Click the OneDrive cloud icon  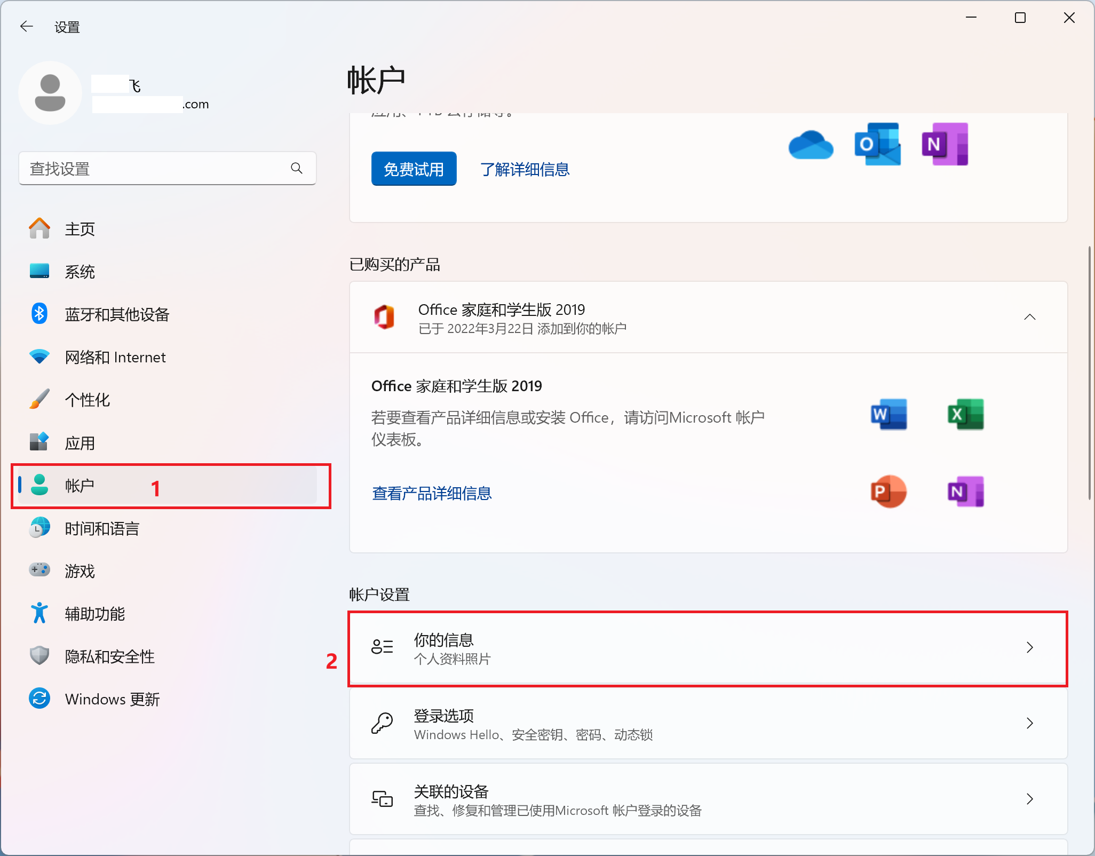point(811,145)
